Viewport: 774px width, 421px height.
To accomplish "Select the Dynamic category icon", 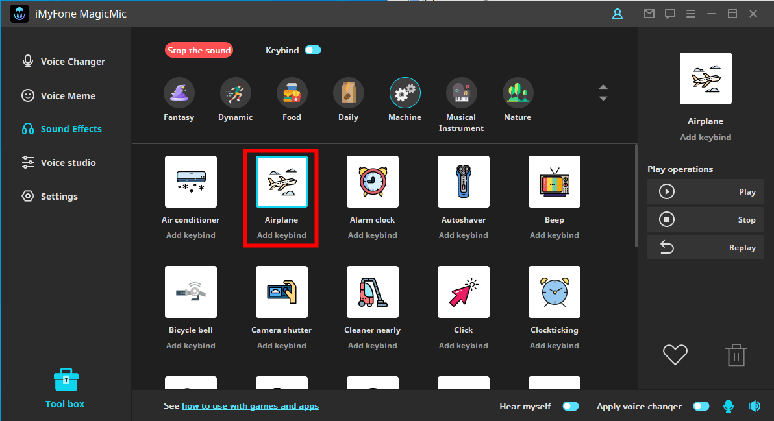I will click(236, 93).
